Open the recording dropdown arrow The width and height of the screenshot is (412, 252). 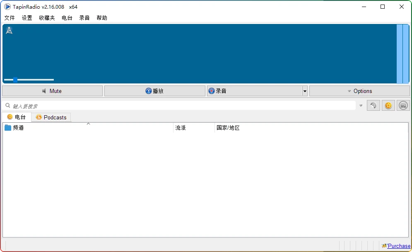305,91
